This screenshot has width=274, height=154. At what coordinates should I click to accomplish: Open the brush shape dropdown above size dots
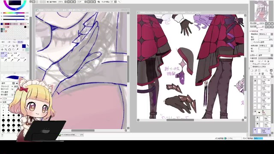click(9, 102)
